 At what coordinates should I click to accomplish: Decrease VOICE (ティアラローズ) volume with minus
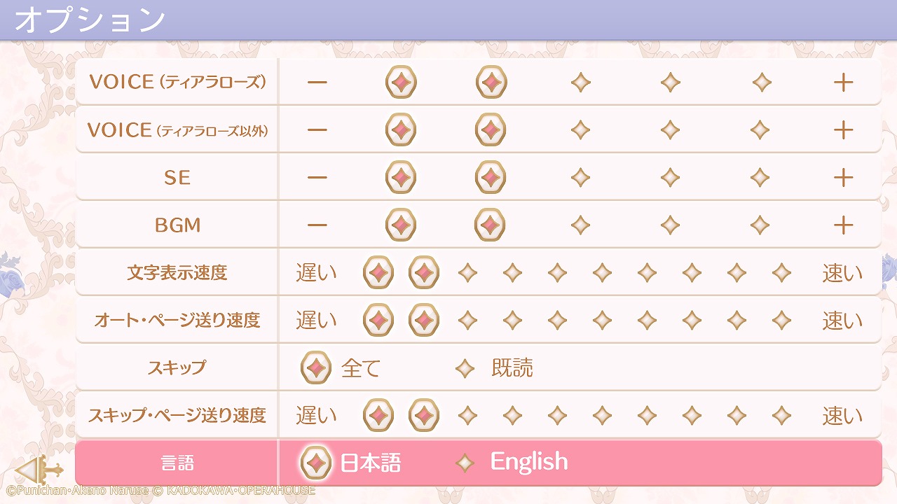[317, 83]
